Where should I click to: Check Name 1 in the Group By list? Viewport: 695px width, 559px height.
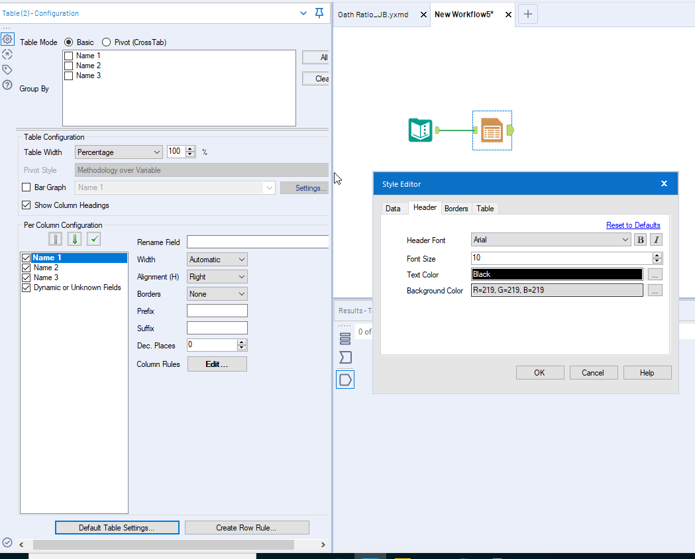click(68, 56)
